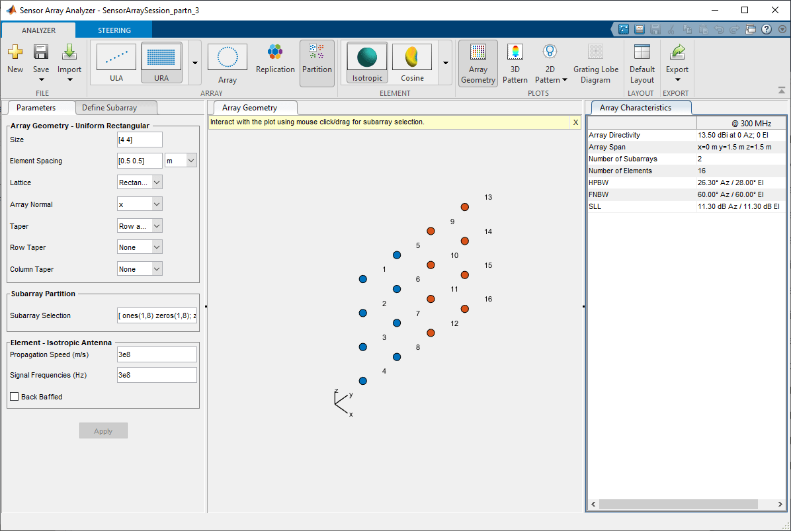Open the Array Normal dropdown
This screenshot has height=531, width=791.
157,204
